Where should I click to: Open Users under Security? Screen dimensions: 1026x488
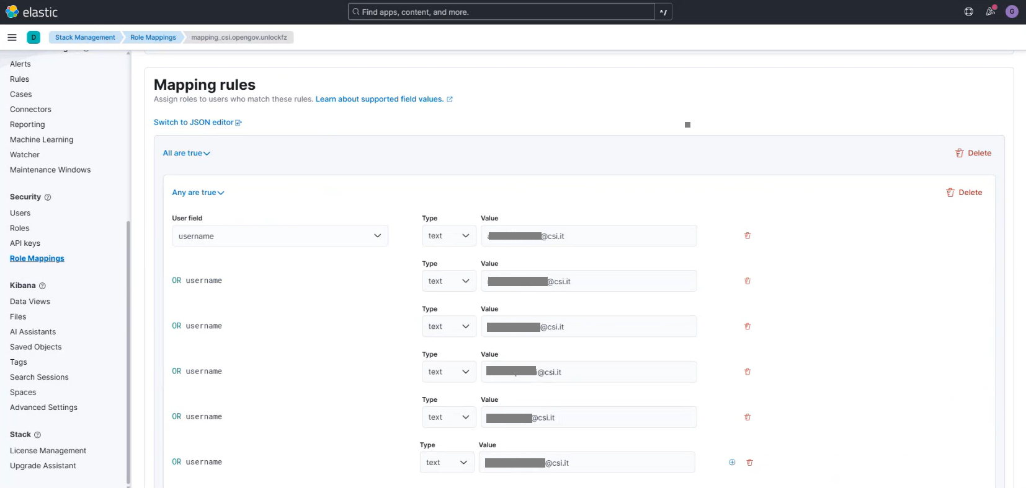tap(20, 213)
